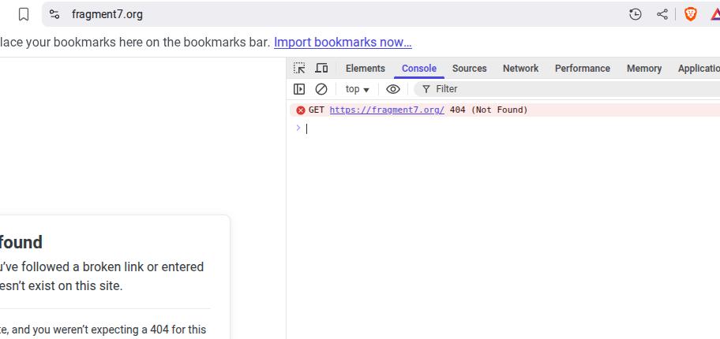Open the top JavaScript context dropdown

(x=358, y=89)
